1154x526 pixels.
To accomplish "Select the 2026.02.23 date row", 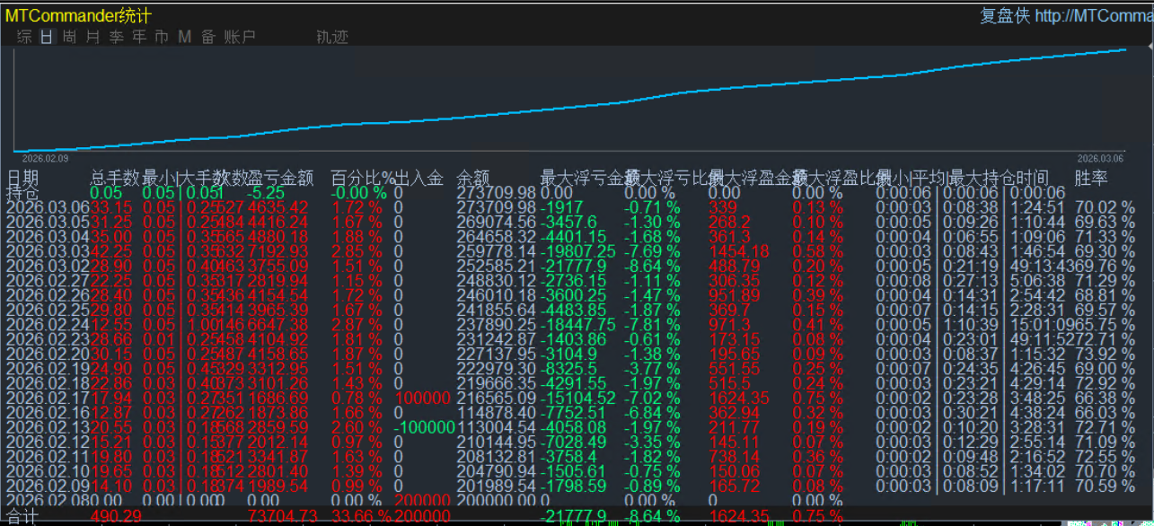I will coord(48,340).
